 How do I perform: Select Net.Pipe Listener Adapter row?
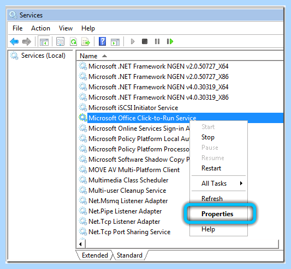pyautogui.click(x=125, y=211)
